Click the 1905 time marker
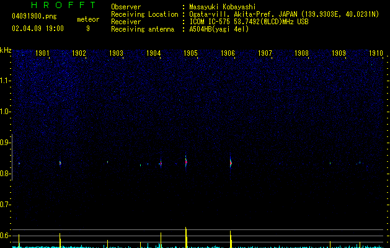Screen dimensions: 390x248 tap(190, 53)
